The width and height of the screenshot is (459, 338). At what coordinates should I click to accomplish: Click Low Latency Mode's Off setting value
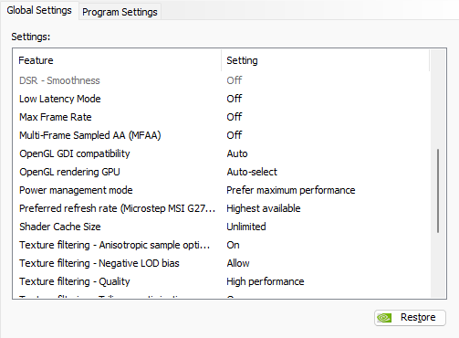(235, 99)
